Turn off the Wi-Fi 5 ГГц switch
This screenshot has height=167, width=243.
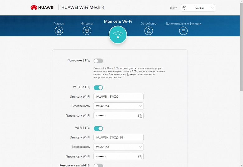98,128
